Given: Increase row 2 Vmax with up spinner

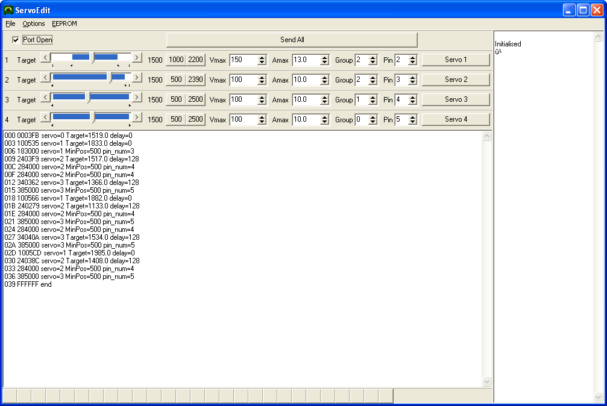Looking at the screenshot, I should (x=262, y=77).
